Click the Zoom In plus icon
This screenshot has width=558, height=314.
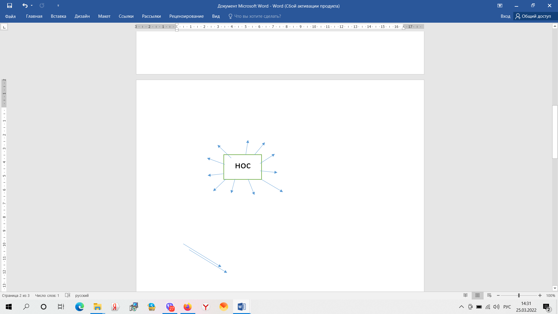(x=540, y=295)
